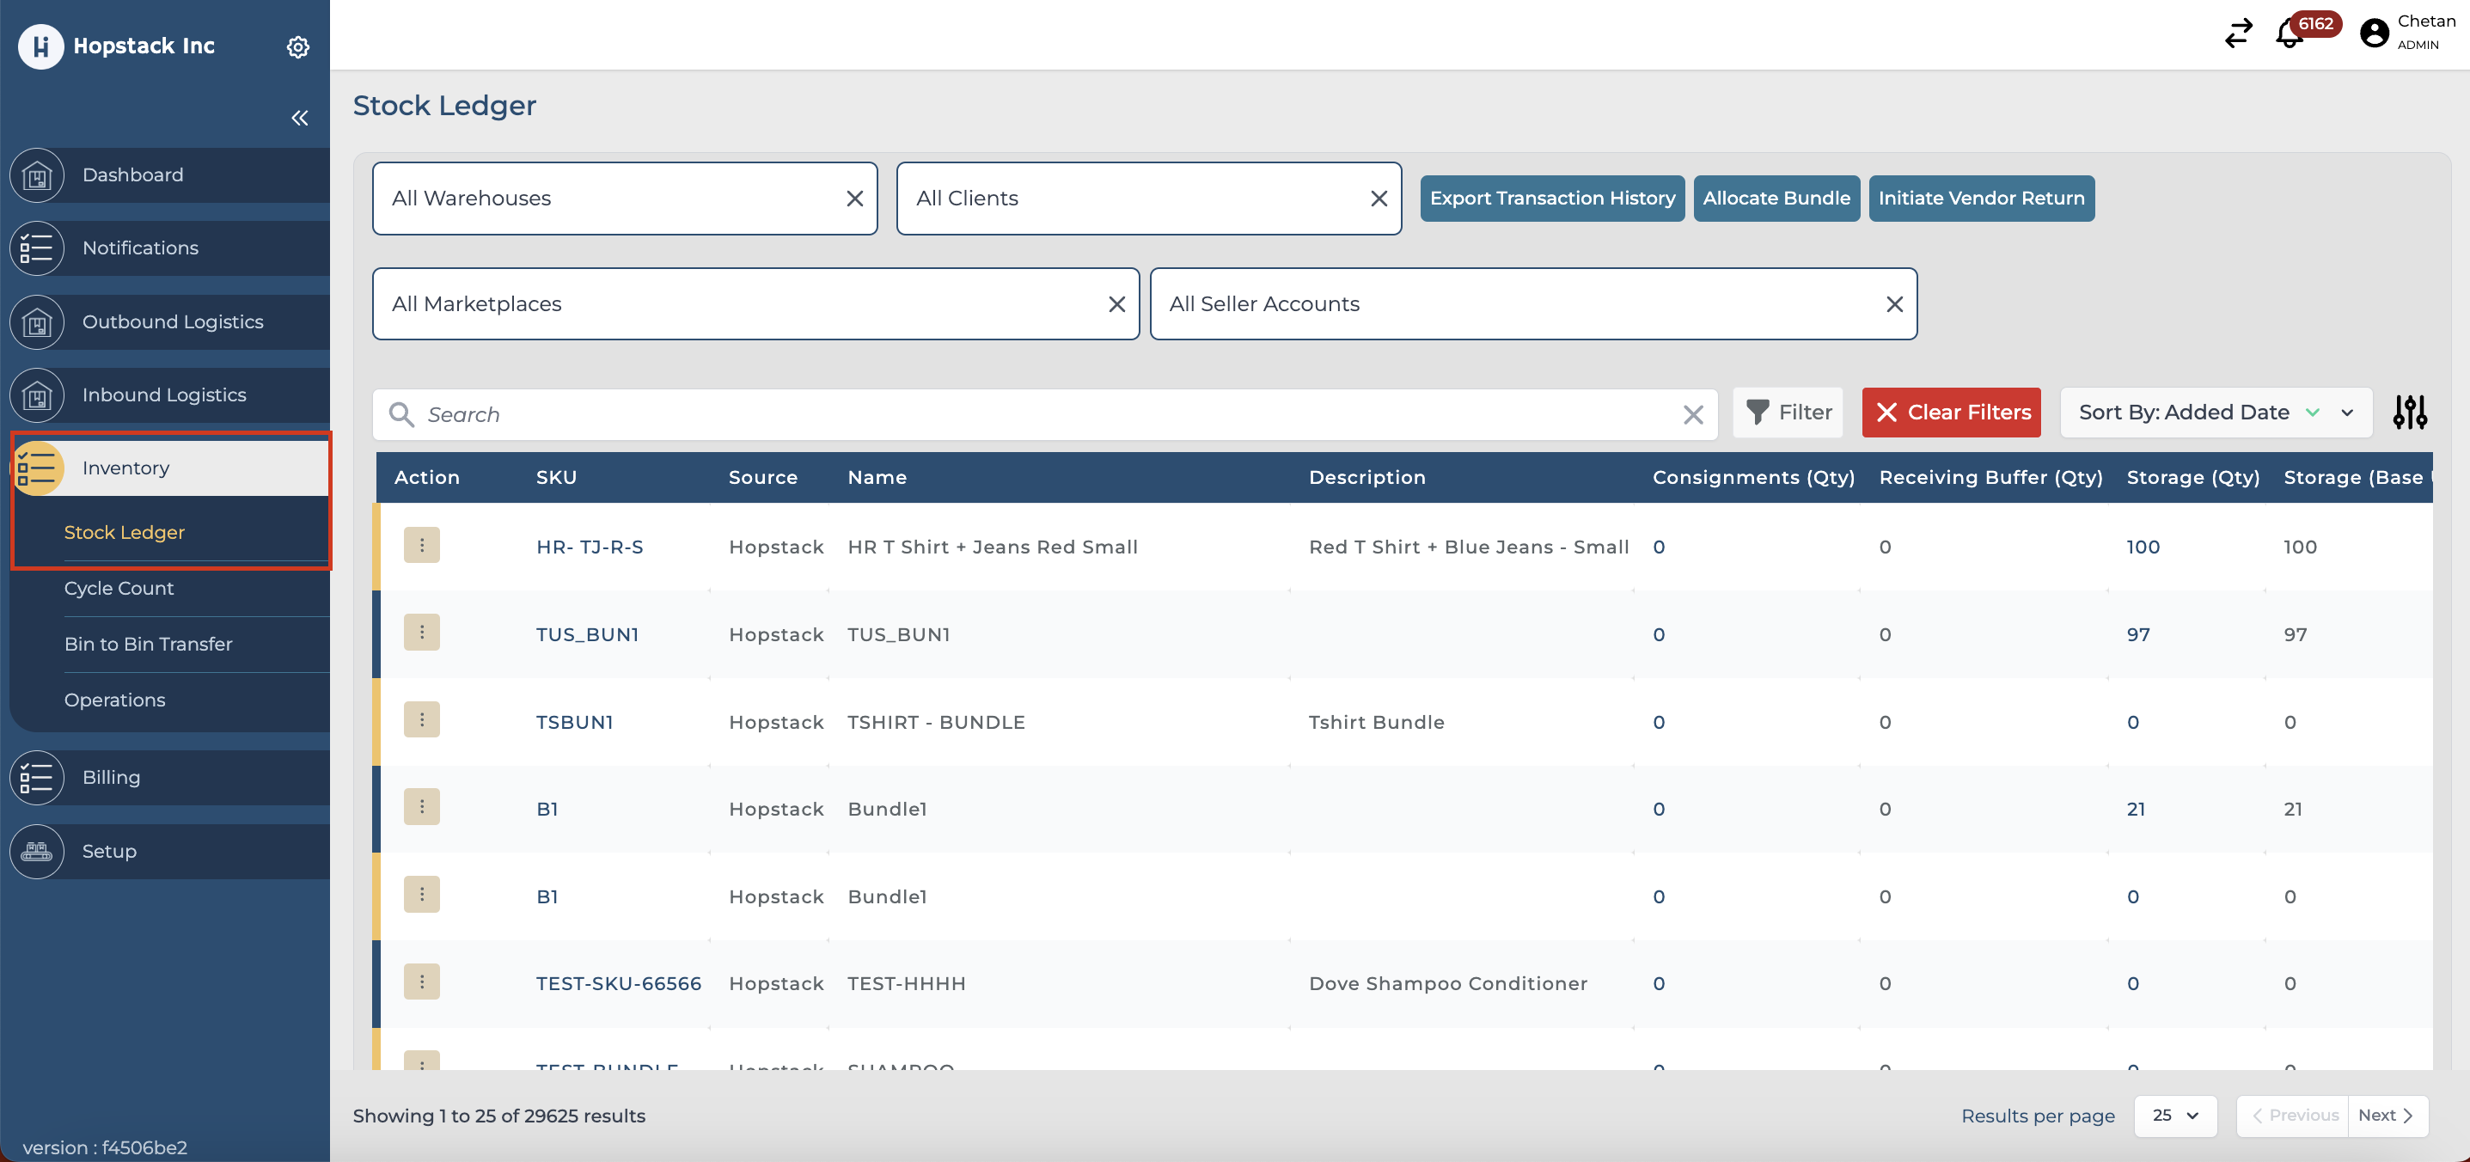Screen dimensions: 2470x1162
Task: Open Cycle Count in sidebar
Action: point(119,588)
